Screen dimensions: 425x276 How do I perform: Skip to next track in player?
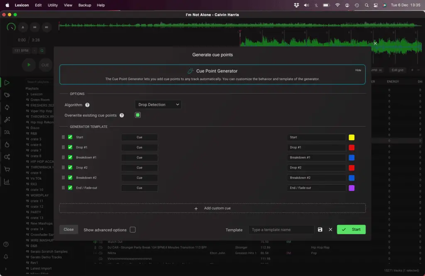pos(46,27)
